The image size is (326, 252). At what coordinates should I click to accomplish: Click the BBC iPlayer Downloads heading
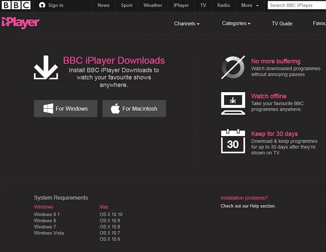(114, 60)
